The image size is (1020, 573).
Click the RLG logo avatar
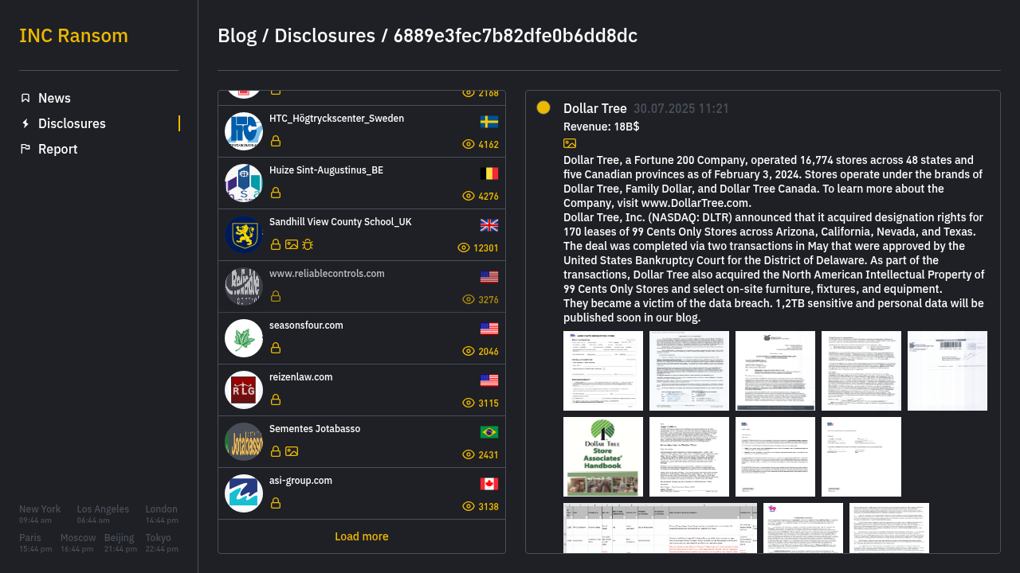pyautogui.click(x=244, y=390)
